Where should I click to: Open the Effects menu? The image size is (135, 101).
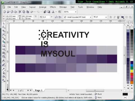[x=53, y=7]
